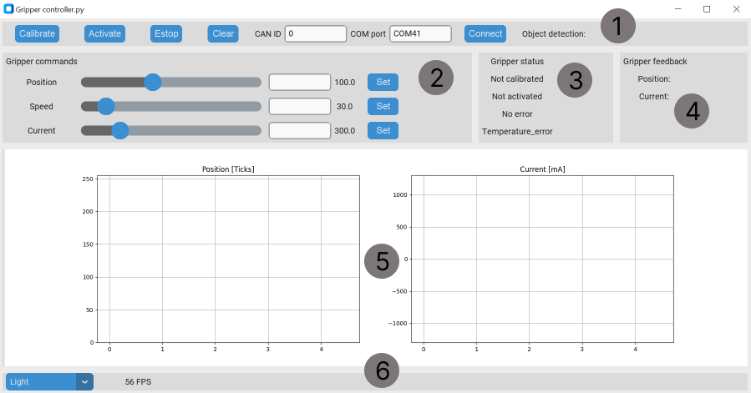
Task: Focus the Speed value entry box
Action: point(300,106)
